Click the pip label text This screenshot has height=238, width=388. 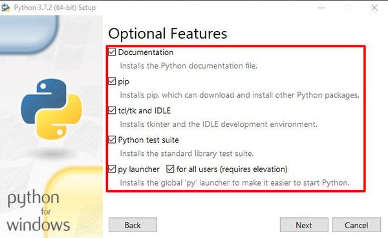[x=124, y=81]
